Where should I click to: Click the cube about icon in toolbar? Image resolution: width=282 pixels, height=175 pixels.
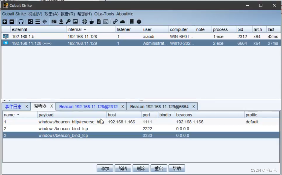tap(139, 22)
